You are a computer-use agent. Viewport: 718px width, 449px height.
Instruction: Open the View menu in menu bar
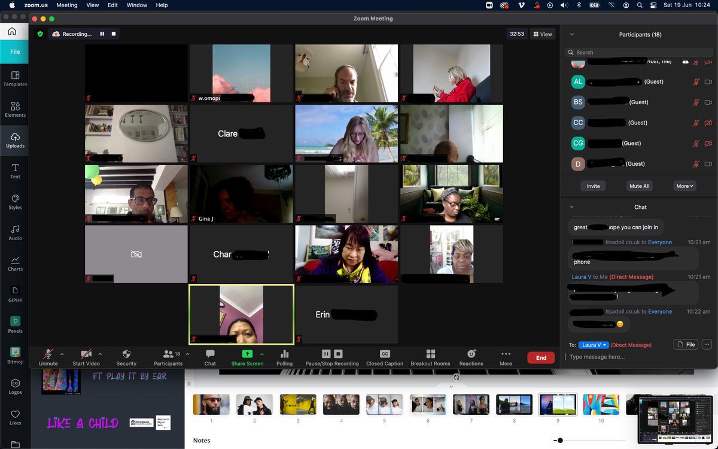tap(93, 5)
